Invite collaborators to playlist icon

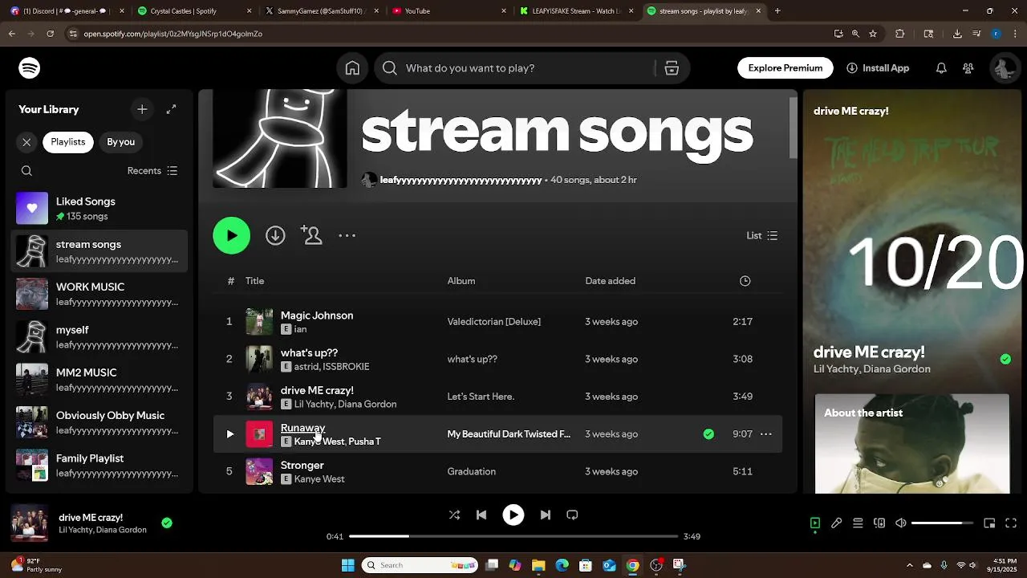pyautogui.click(x=311, y=235)
